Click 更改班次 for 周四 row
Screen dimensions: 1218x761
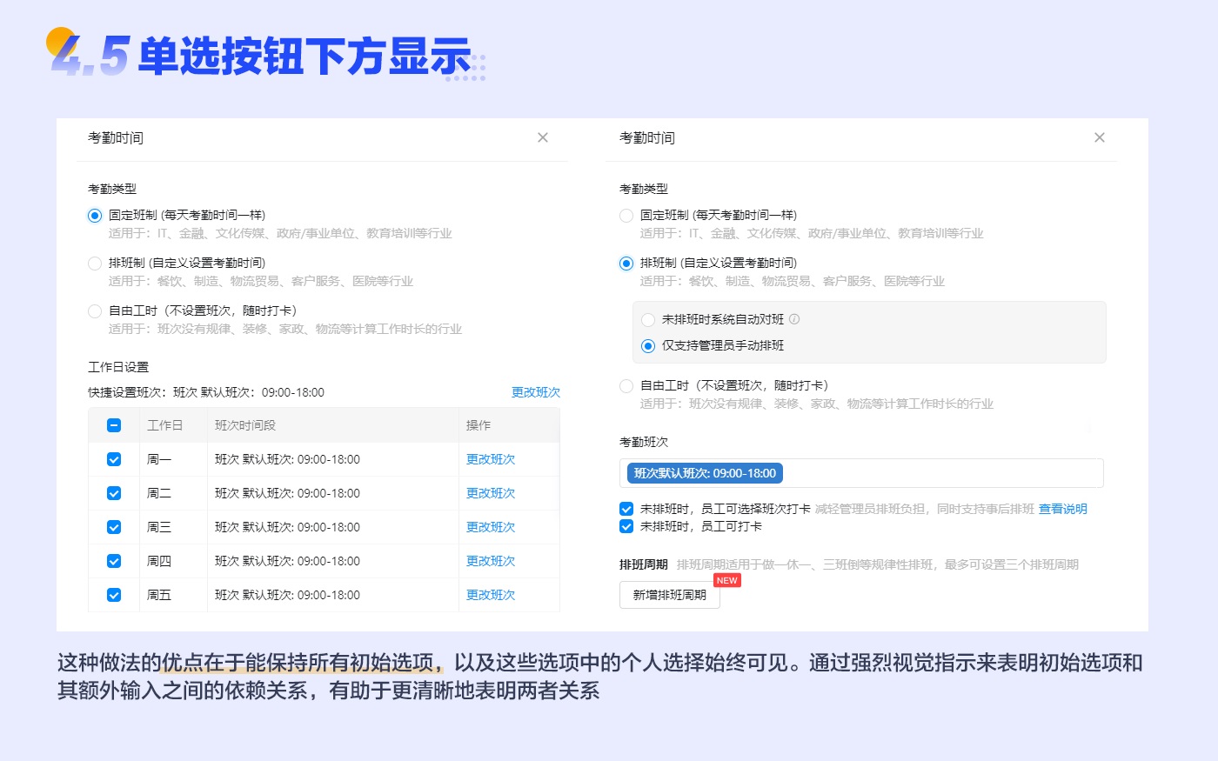491,561
